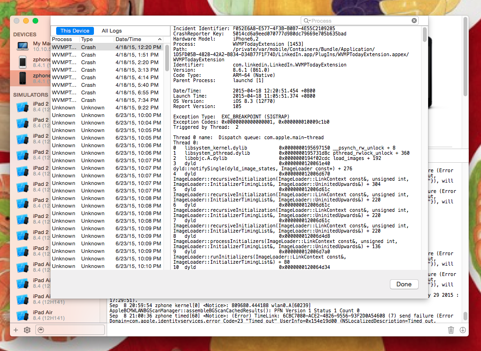Click the down-arrow icon beside the trash
Image resolution: width=481 pixels, height=351 pixels.
(x=463, y=330)
